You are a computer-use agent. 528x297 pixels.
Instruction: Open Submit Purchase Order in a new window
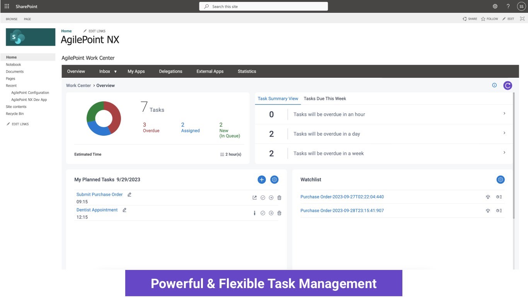(254, 197)
